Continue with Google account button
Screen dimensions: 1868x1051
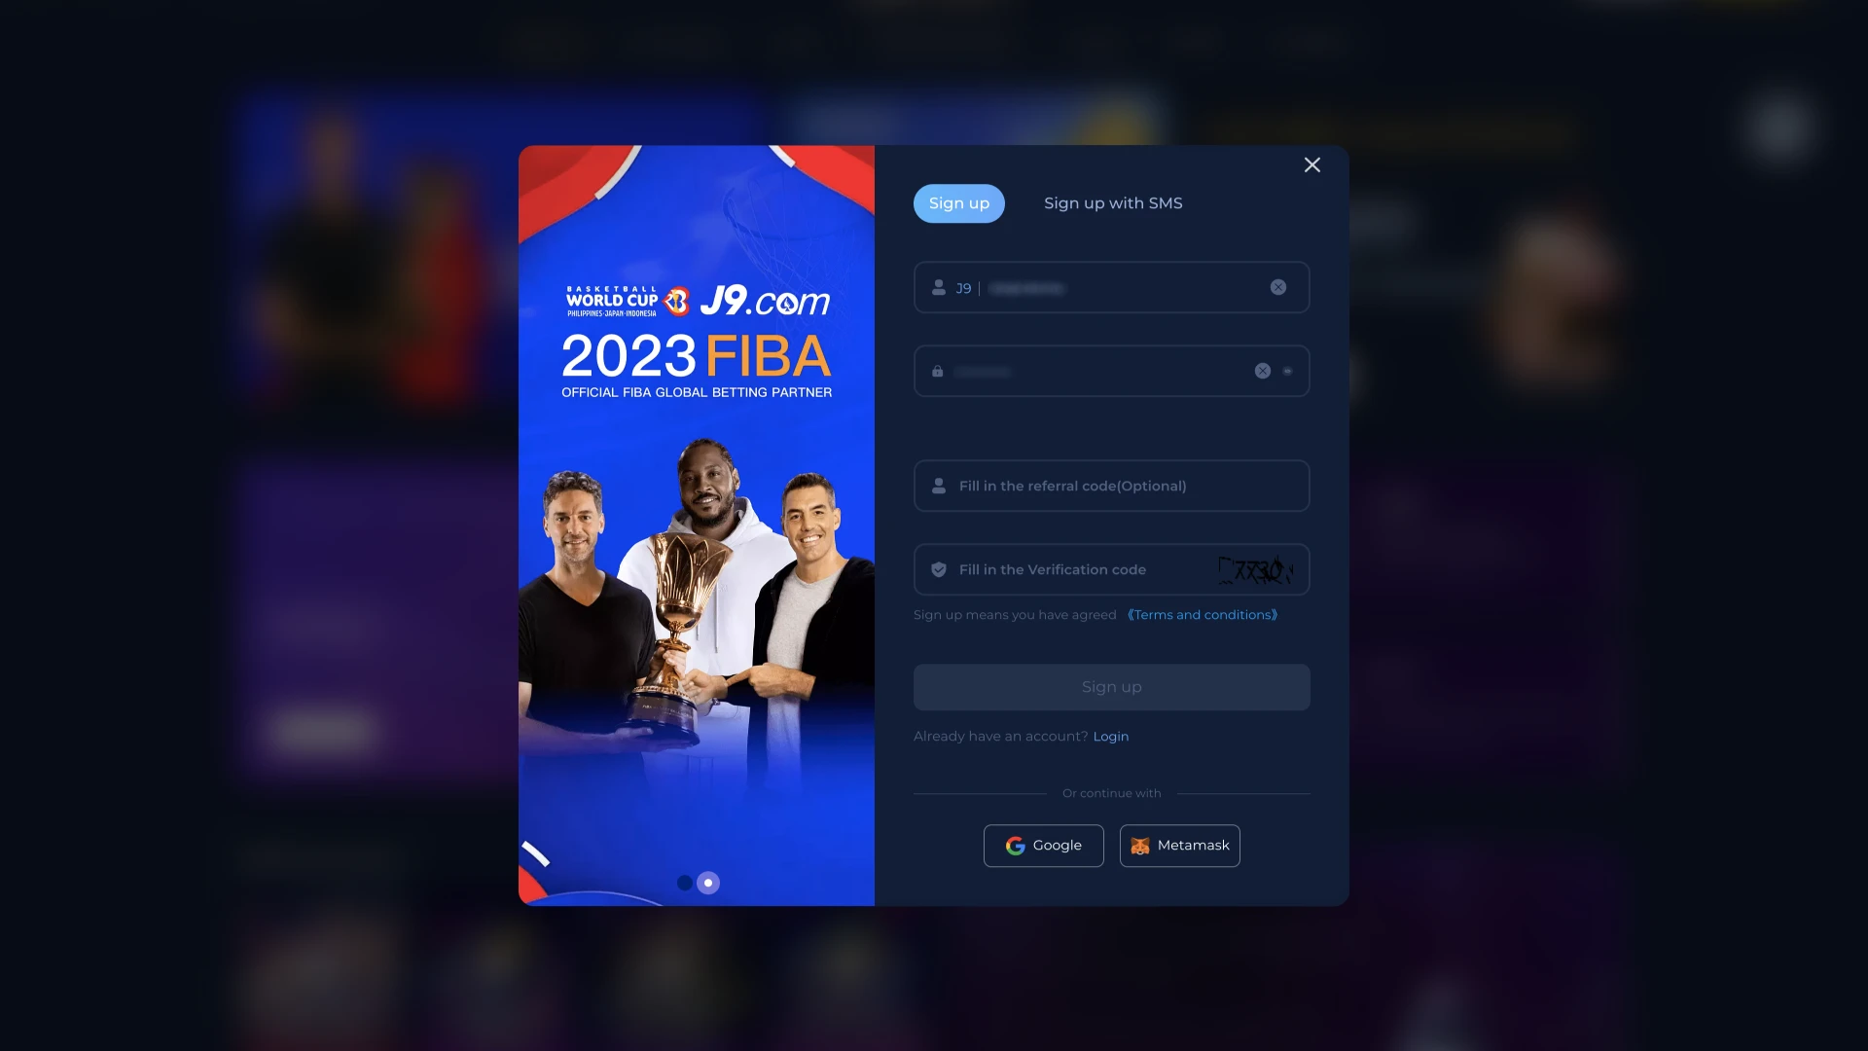[1043, 846]
